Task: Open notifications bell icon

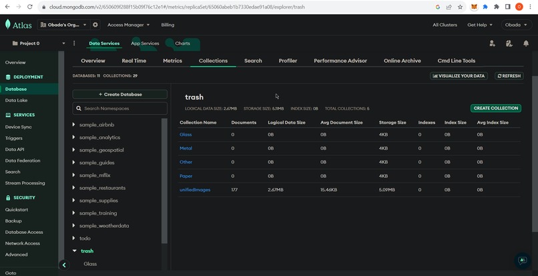Action: click(526, 43)
